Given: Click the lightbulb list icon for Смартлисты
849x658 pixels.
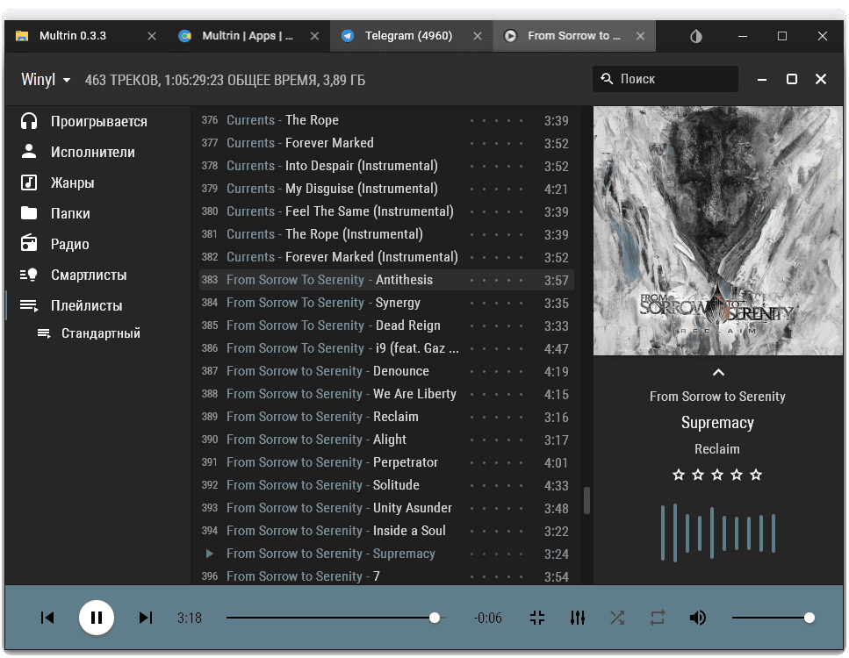Looking at the screenshot, I should 29,275.
